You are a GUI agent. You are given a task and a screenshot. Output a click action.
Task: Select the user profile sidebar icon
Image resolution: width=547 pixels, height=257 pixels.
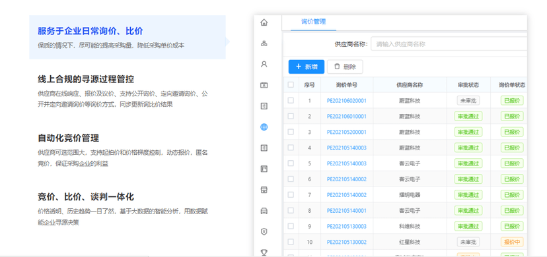coord(264,65)
